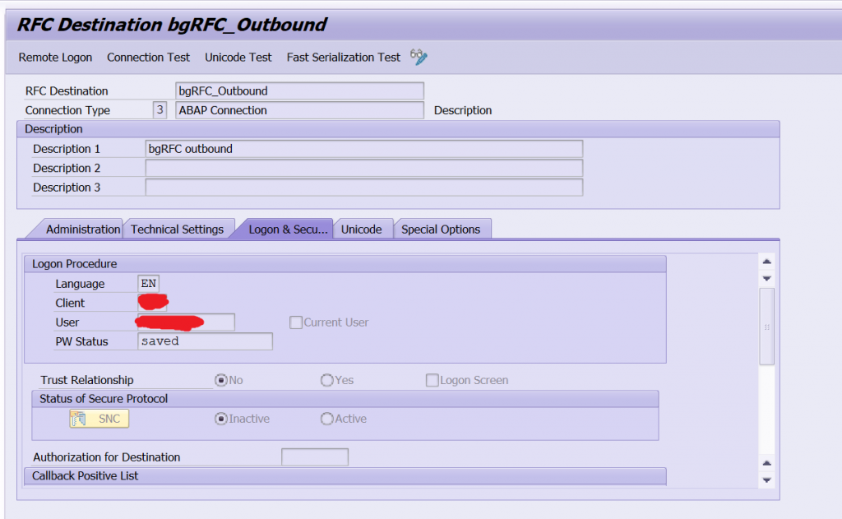Image resolution: width=842 pixels, height=519 pixels.
Task: Select Trust Relationship Yes radio button
Action: (x=326, y=380)
